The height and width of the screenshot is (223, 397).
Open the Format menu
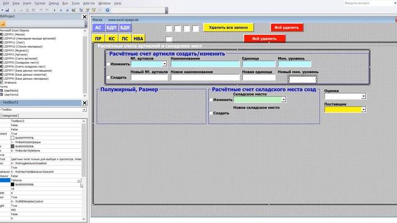pos(40,3)
